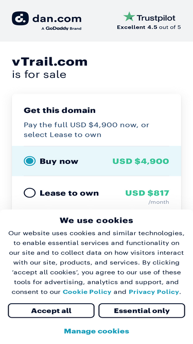Click the Trustpilot green star icon
The image size is (193, 344).
[x=129, y=17]
